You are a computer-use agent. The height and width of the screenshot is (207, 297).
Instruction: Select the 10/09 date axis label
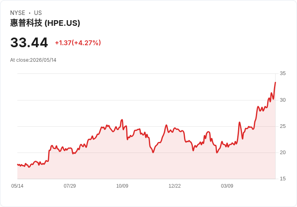tap(122, 186)
